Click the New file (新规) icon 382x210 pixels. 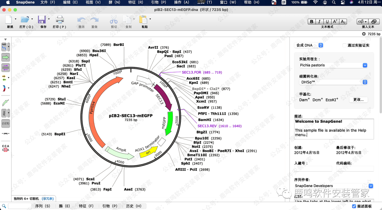point(9,20)
